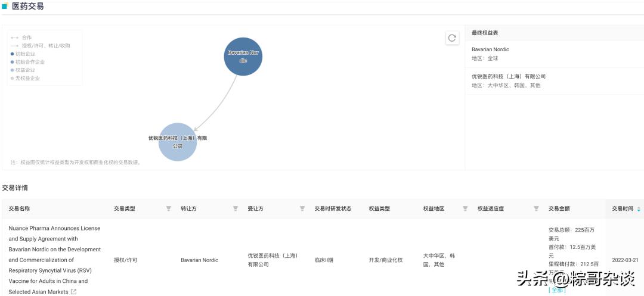
Task: Click the 2022-03-21 date cell
Action: (x=625, y=260)
